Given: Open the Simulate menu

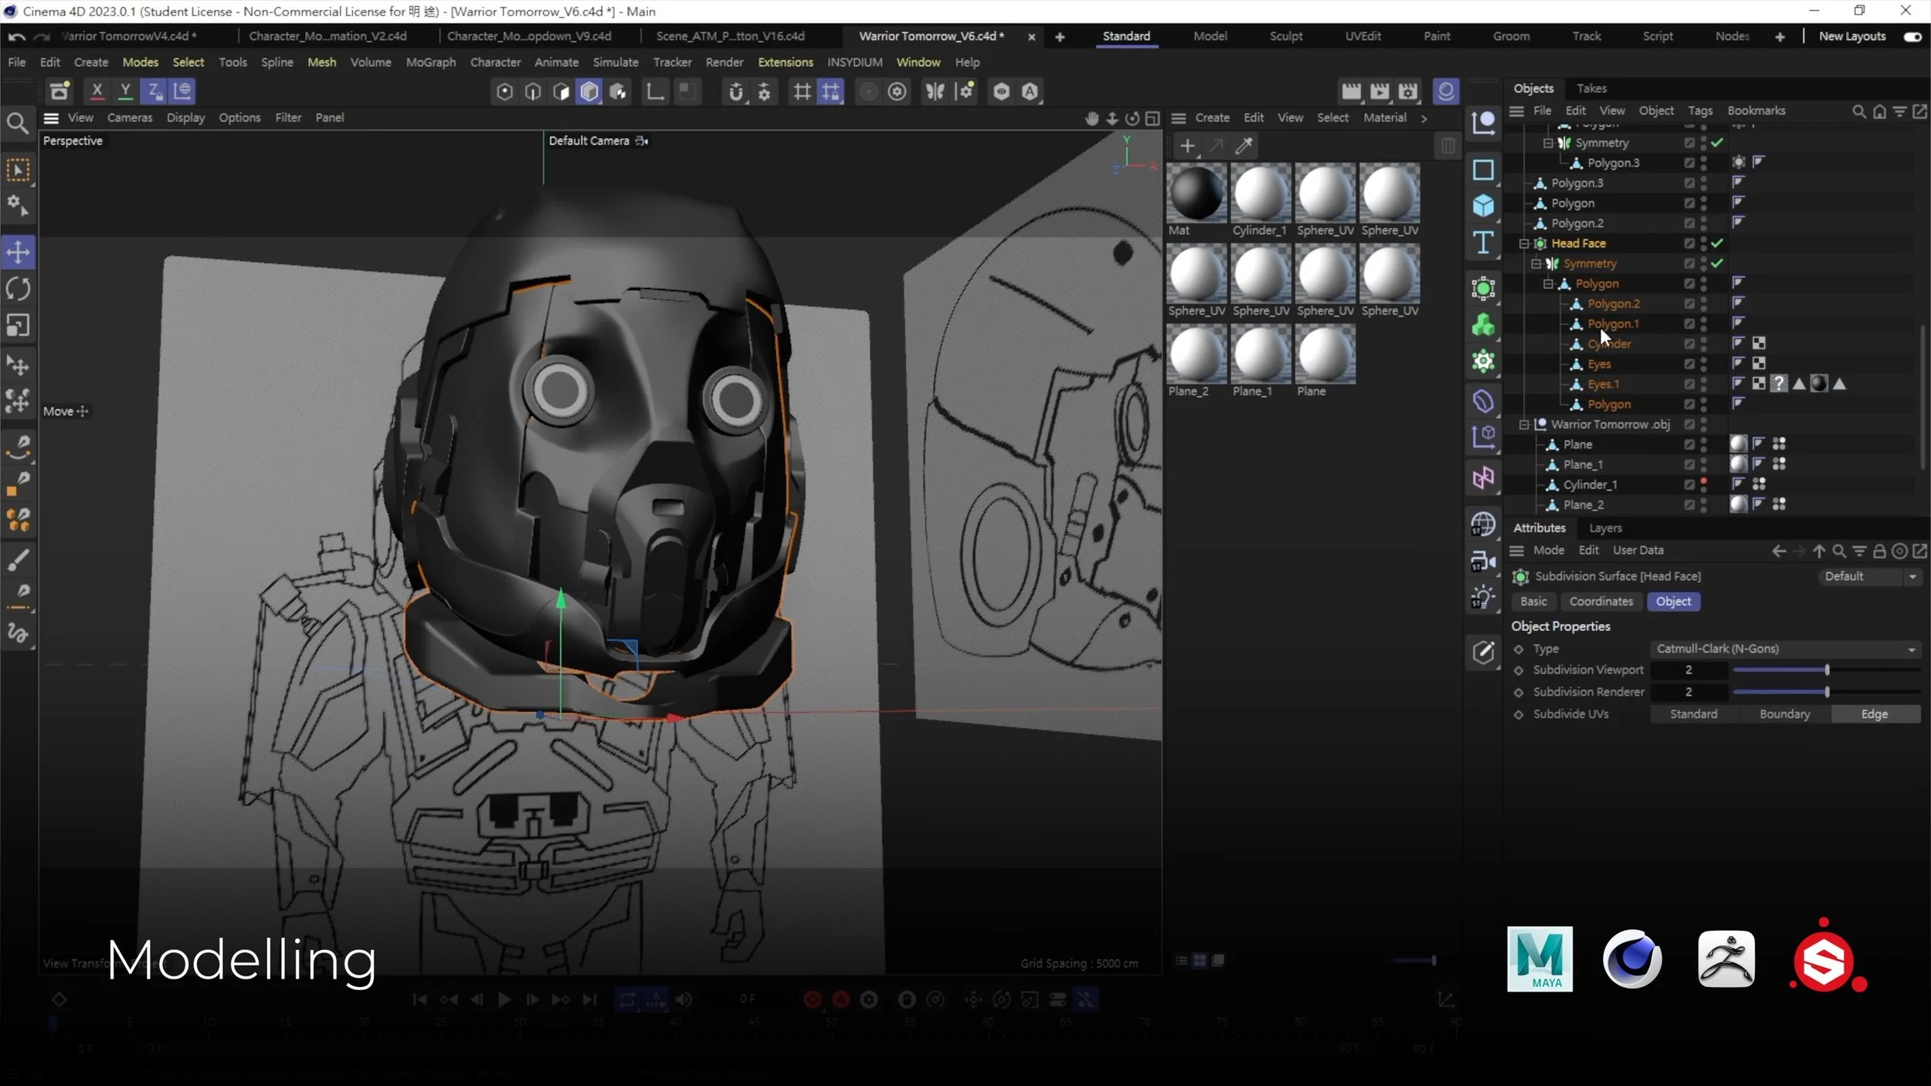Looking at the screenshot, I should 615,62.
